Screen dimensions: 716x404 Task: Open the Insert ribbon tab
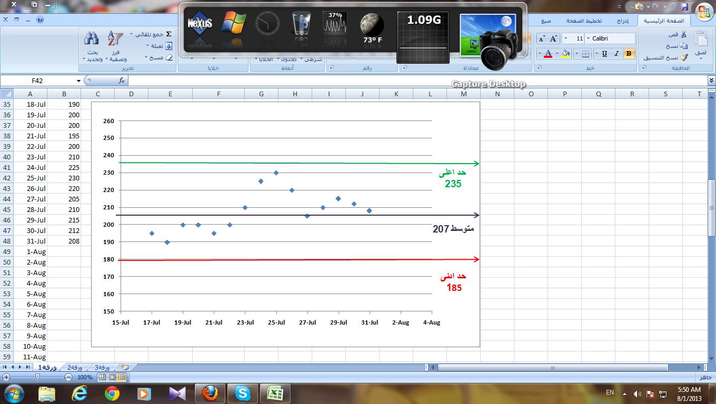(x=622, y=21)
